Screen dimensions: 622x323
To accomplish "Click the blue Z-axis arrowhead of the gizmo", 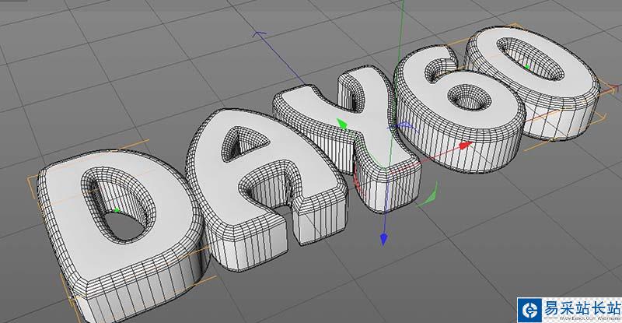I will pos(383,239).
